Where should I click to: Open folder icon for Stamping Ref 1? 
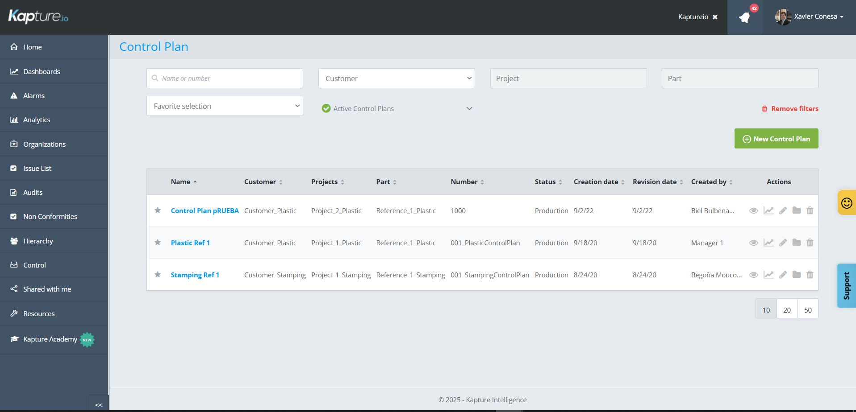click(797, 274)
